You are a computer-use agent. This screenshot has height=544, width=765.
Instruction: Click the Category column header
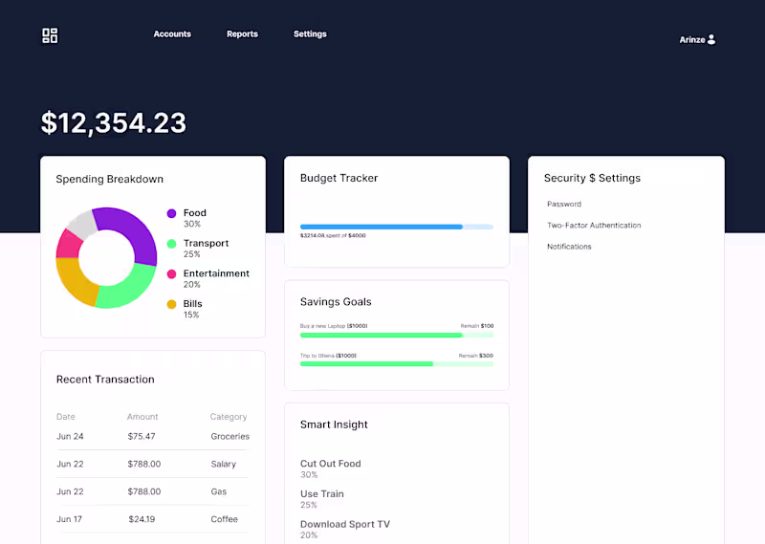click(229, 417)
